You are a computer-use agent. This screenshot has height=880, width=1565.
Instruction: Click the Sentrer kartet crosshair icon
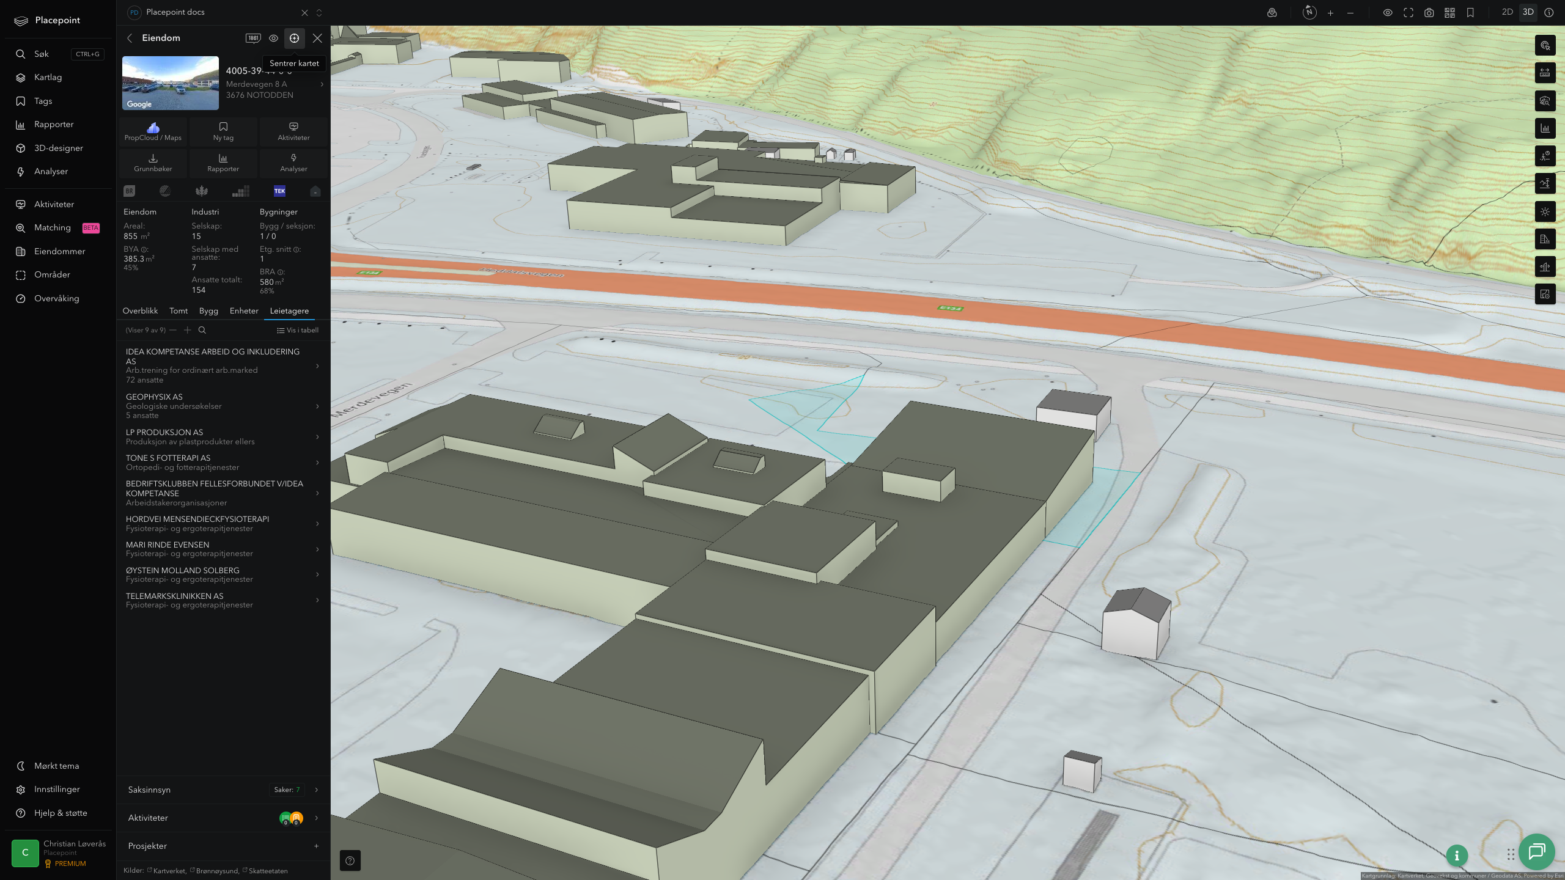(294, 38)
